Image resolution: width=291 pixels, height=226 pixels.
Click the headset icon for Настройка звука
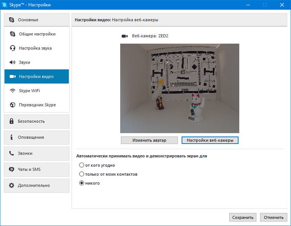(x=12, y=48)
